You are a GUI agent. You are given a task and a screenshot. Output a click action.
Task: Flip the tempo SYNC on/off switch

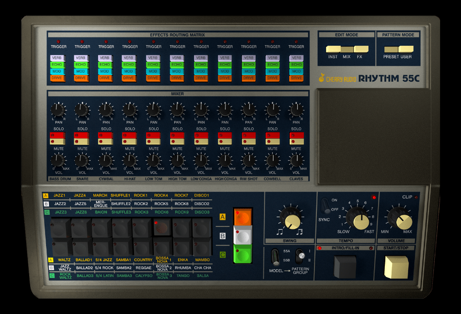point(325,206)
